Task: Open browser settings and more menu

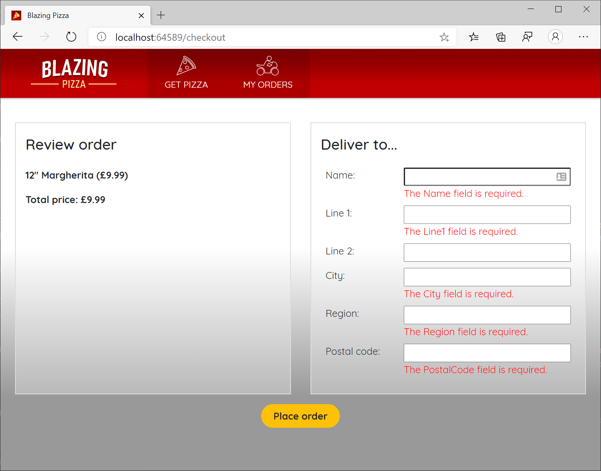Action: 583,37
